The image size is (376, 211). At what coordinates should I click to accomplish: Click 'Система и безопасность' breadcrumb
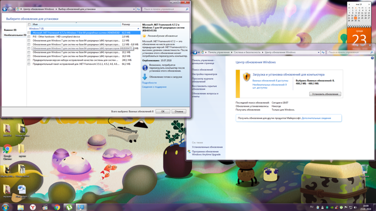click(247, 52)
